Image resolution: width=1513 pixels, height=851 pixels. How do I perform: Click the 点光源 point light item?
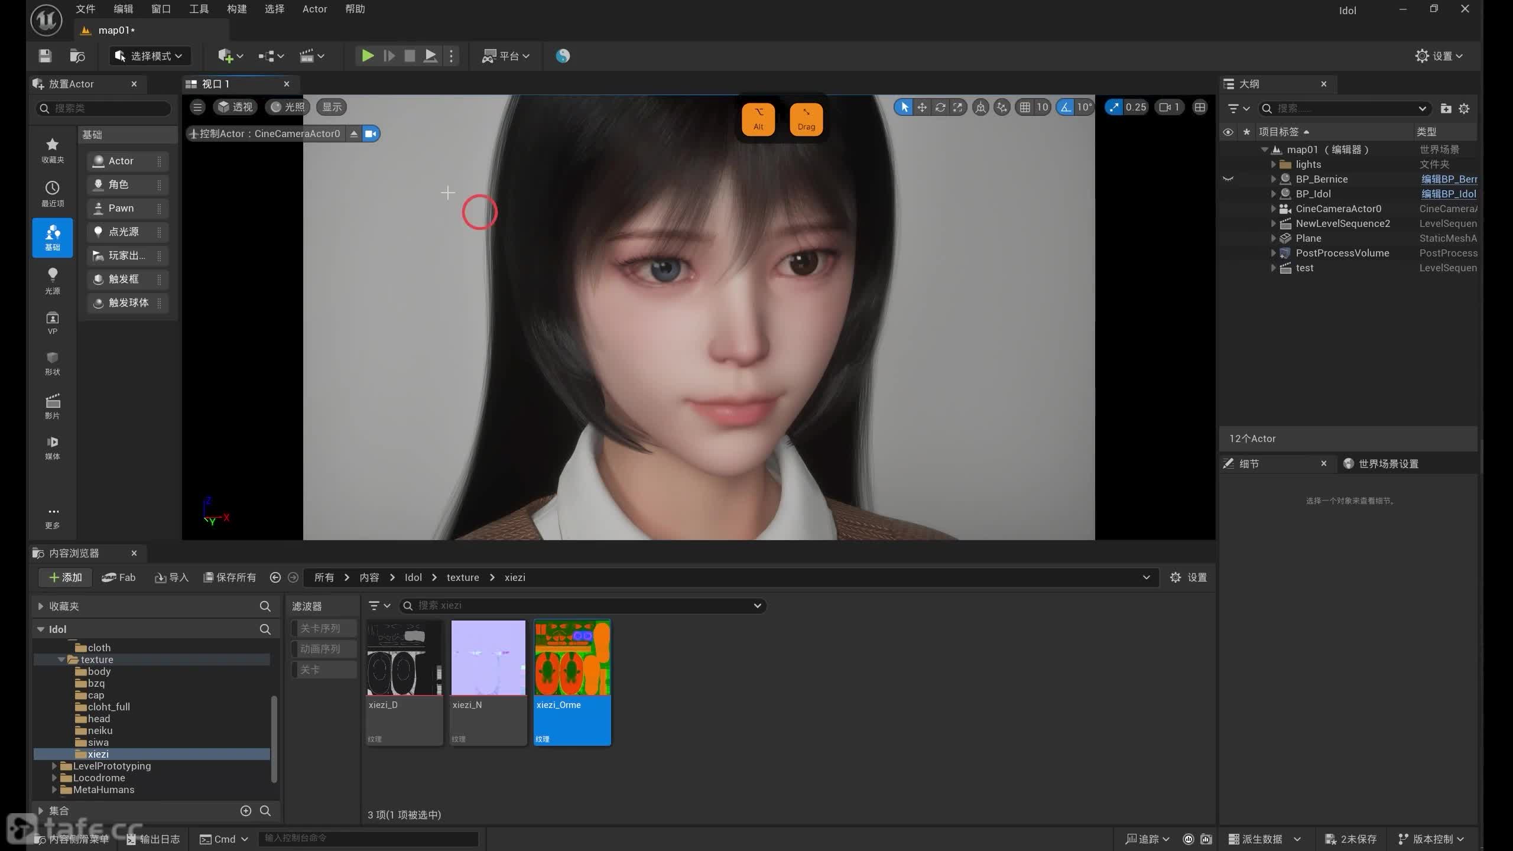[x=128, y=232]
